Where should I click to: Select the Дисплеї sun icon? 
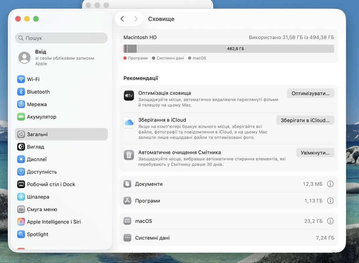tap(21, 159)
